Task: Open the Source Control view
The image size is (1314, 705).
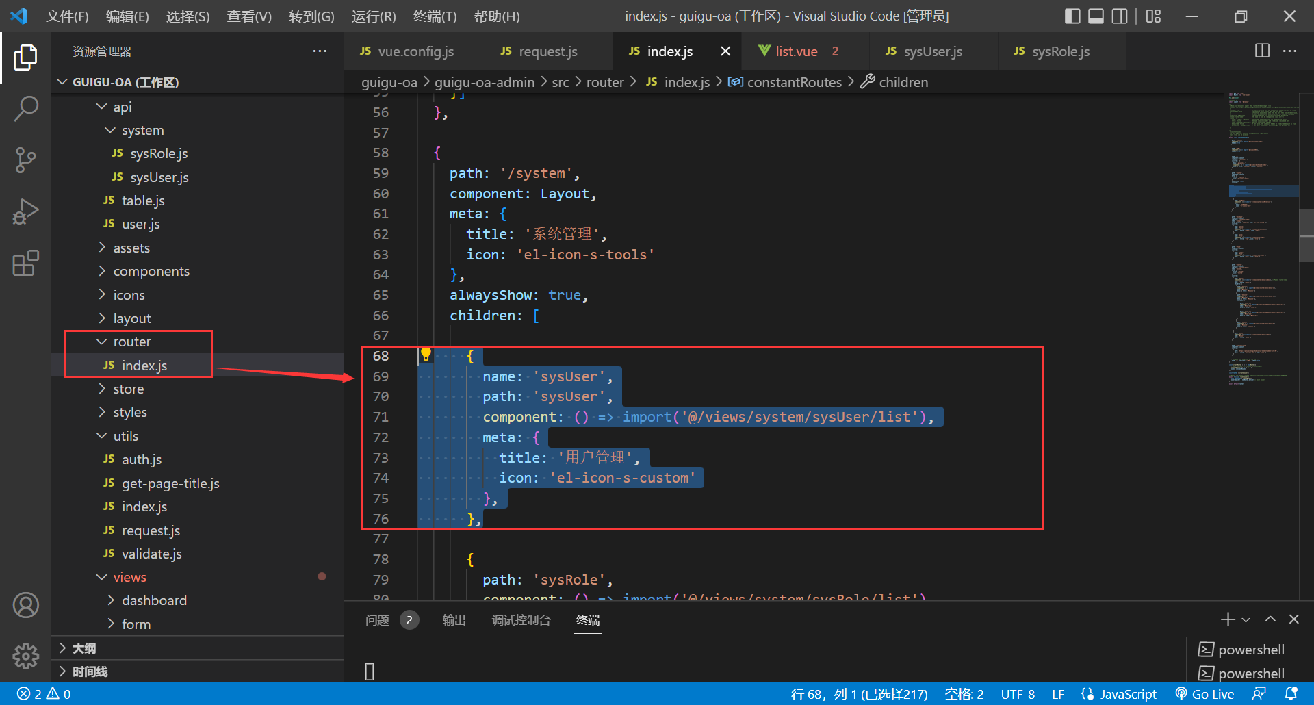Action: coord(25,160)
